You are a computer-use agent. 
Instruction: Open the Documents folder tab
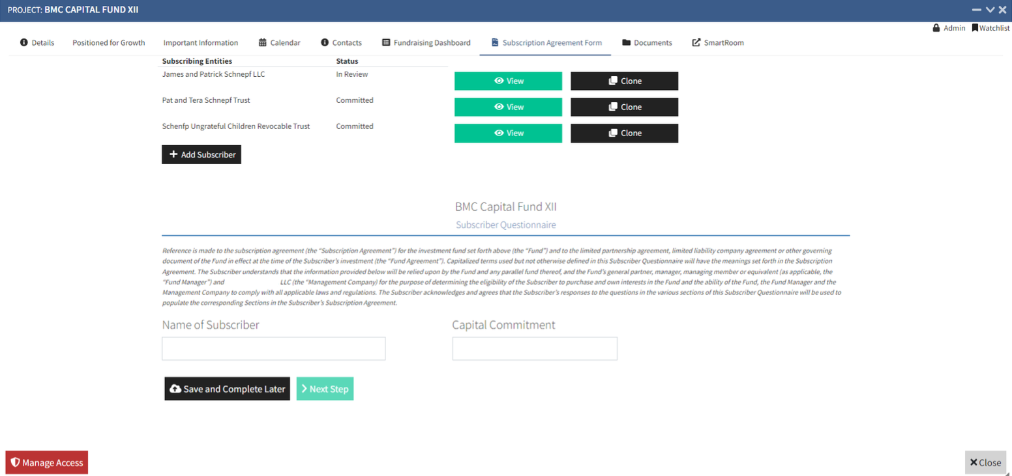pos(647,43)
